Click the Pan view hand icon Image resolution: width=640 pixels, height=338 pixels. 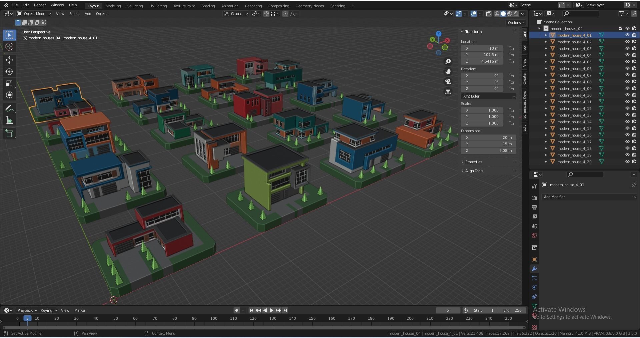pos(448,72)
